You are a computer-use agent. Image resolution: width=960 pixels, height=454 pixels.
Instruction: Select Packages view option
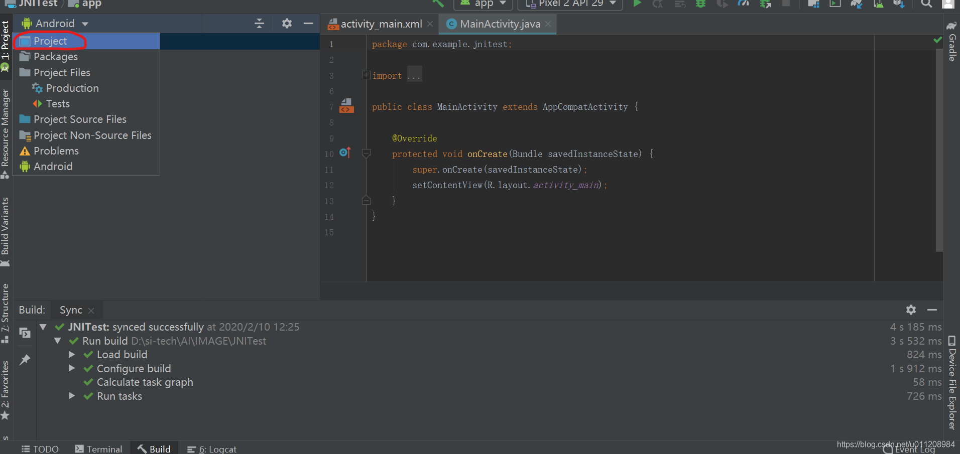[86, 57]
